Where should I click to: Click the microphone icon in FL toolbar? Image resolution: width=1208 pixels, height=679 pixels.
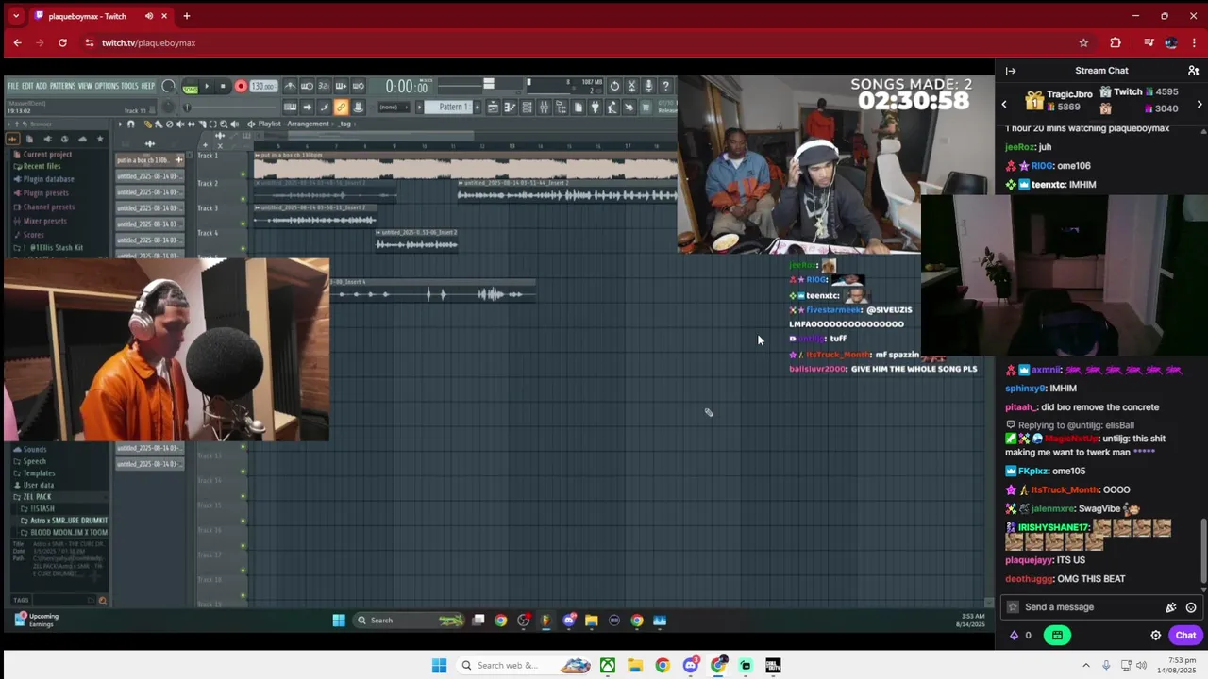[x=648, y=86]
